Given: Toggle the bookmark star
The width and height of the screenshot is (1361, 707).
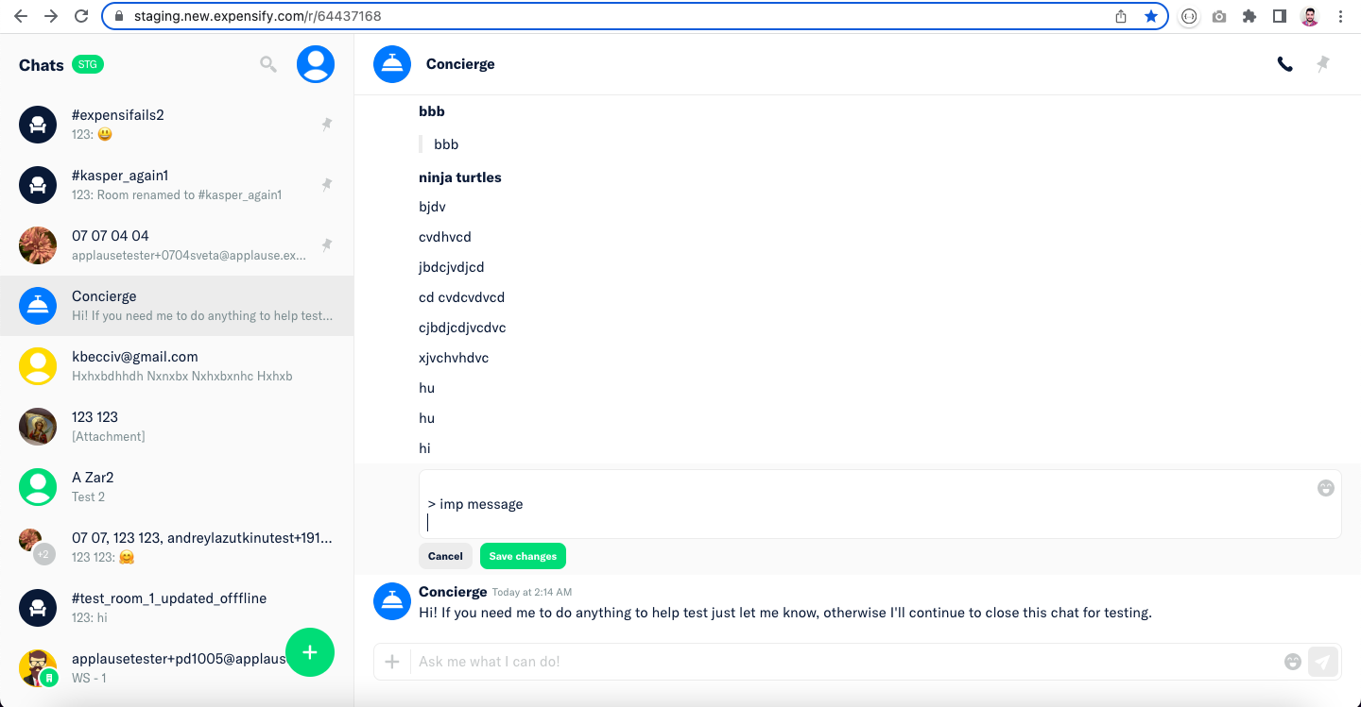Looking at the screenshot, I should [x=1150, y=16].
